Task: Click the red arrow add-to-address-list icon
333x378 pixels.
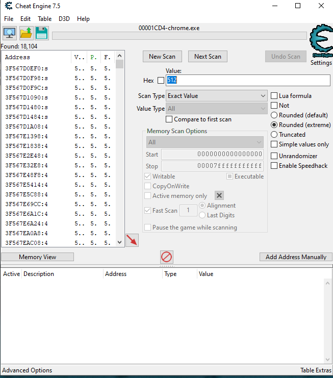Action: coord(132,240)
